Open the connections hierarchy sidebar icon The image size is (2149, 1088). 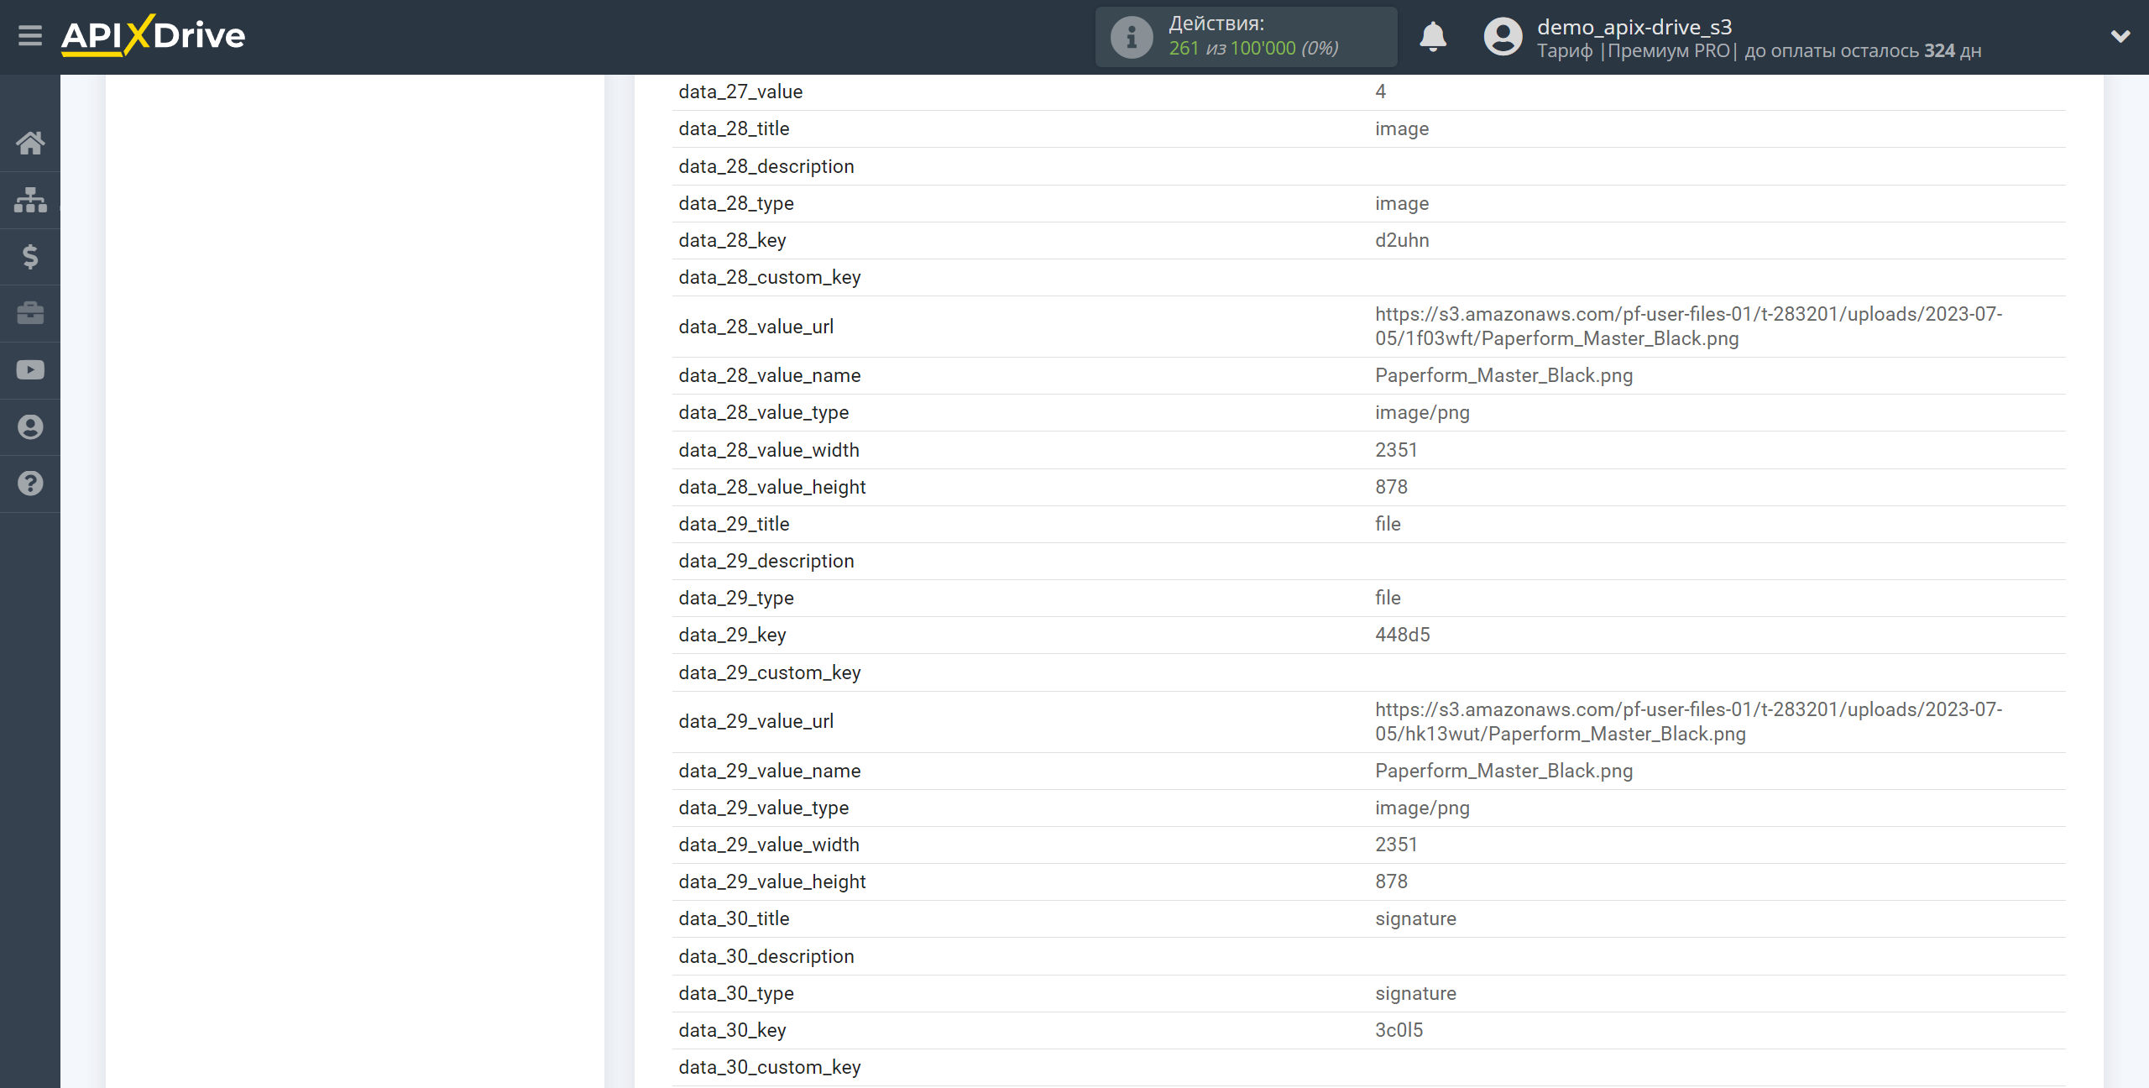30,200
